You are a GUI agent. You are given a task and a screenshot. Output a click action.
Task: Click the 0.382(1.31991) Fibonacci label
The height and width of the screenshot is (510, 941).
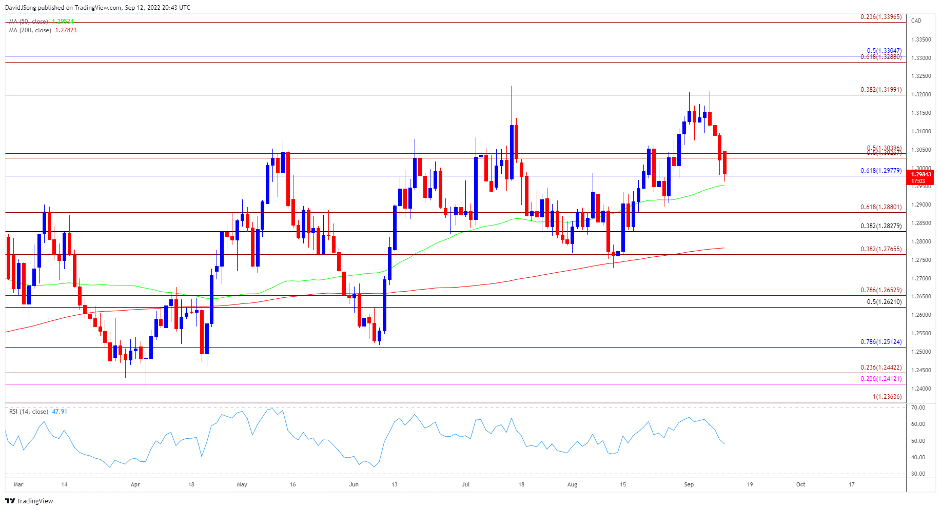click(881, 90)
